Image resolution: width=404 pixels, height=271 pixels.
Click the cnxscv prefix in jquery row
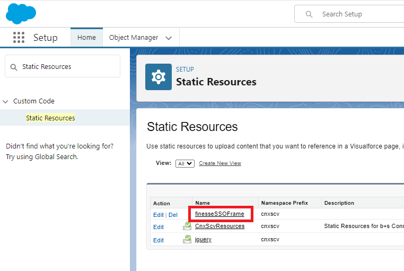pos(270,239)
